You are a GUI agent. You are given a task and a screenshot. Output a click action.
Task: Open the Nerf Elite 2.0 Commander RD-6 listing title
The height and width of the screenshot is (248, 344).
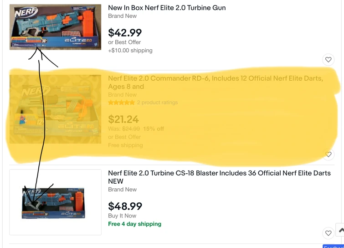[x=215, y=78]
